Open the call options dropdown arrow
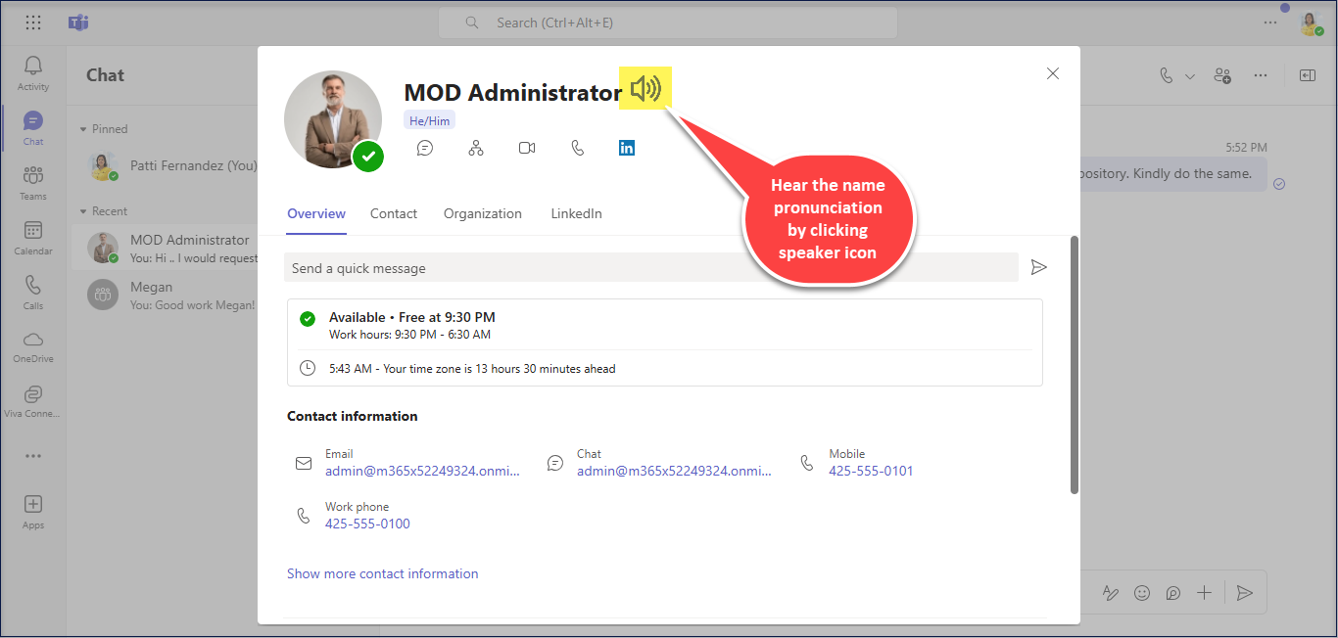The height and width of the screenshot is (638, 1338). [1188, 74]
